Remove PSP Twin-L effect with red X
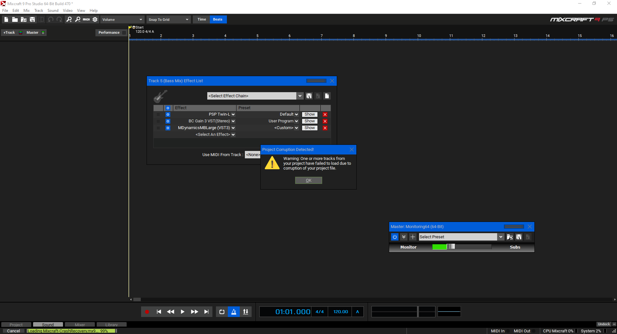The image size is (617, 334). [x=325, y=115]
